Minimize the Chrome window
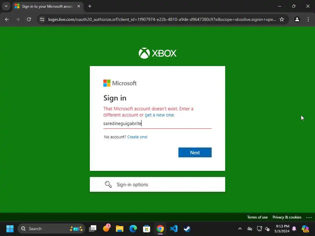The image size is (315, 236). click(280, 6)
